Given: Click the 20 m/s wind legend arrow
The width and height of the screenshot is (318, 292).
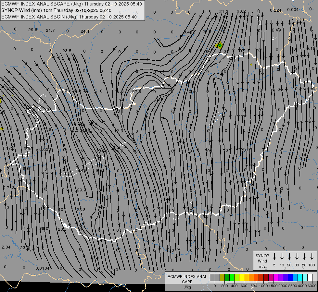Looking at the screenshot, I should [x=289, y=257].
